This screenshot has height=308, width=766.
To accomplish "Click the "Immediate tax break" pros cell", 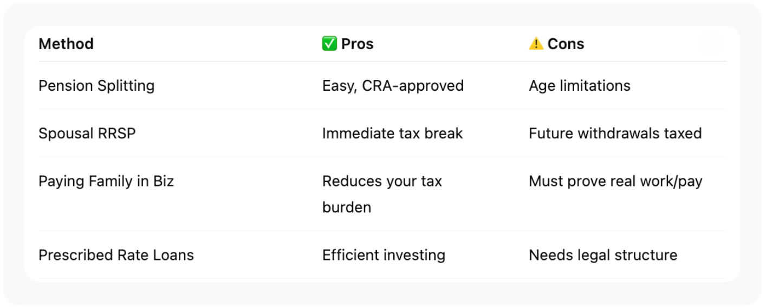I will click(392, 133).
